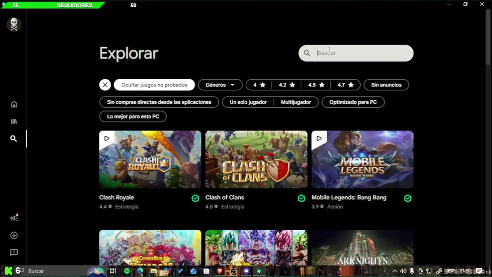Toggle the 4.7 star rating filter
492x277 pixels.
coord(345,85)
